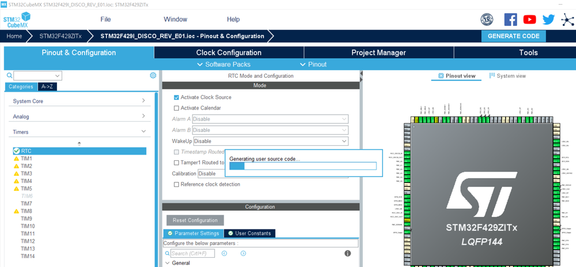Open the categories settings gear icon
The image size is (576, 267).
(153, 76)
